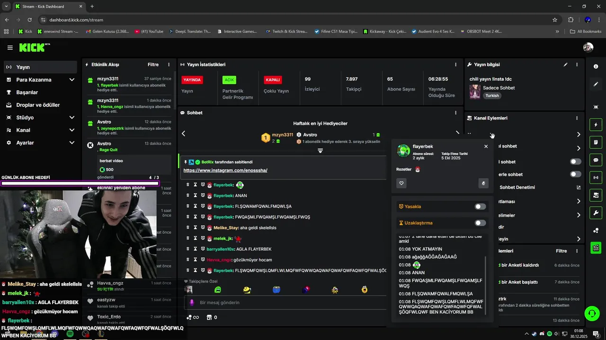Open the All Bookmarks folder
The image size is (606, 340).
(x=586, y=32)
